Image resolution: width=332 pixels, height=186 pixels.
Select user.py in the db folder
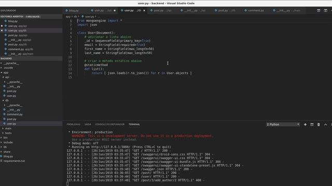tap(11, 124)
